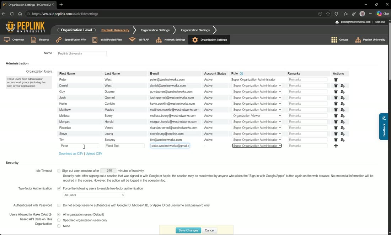Go to SpeedFusion VPN tab
The width and height of the screenshot is (391, 235).
point(71,40)
